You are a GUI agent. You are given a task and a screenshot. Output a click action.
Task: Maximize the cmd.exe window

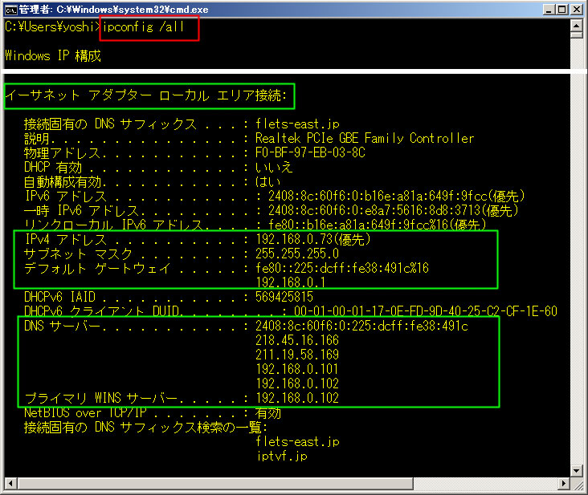click(562, 10)
